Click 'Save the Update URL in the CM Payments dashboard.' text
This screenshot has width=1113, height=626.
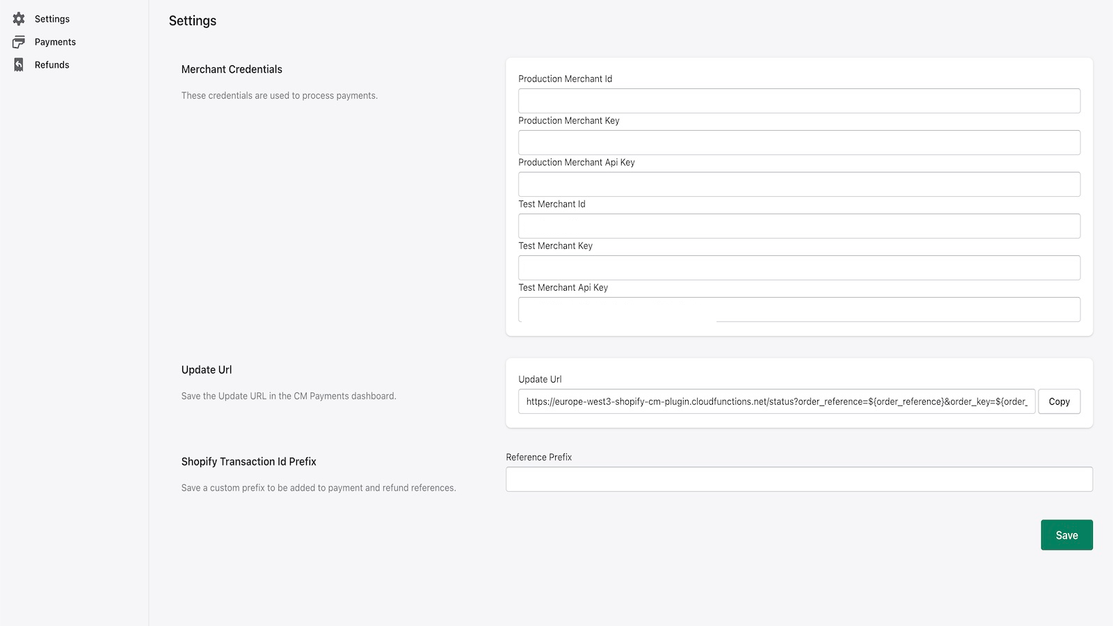point(289,396)
